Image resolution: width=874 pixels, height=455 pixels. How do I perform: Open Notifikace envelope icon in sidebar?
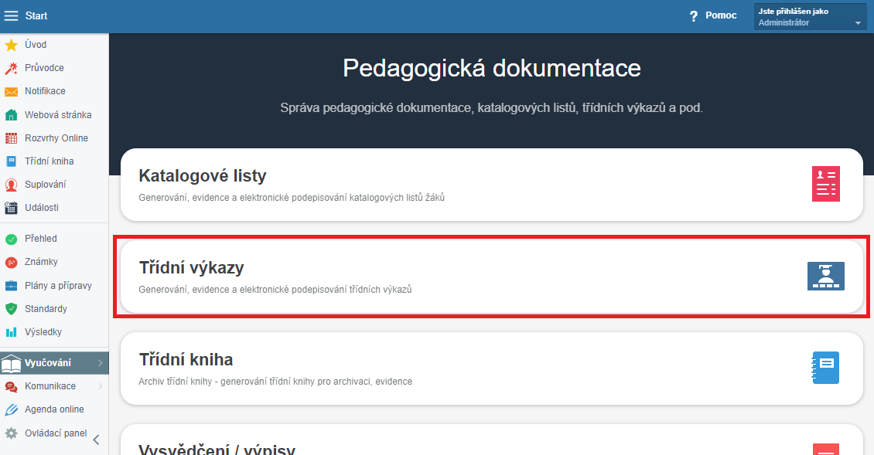(x=11, y=91)
